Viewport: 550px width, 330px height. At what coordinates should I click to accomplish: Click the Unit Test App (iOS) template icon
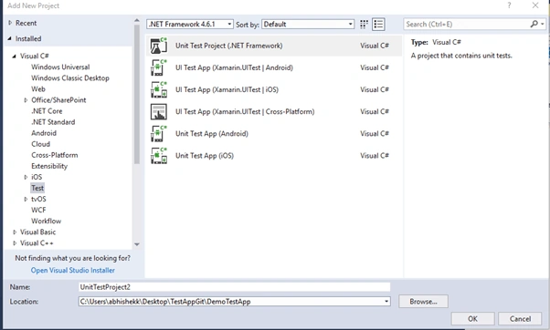159,156
